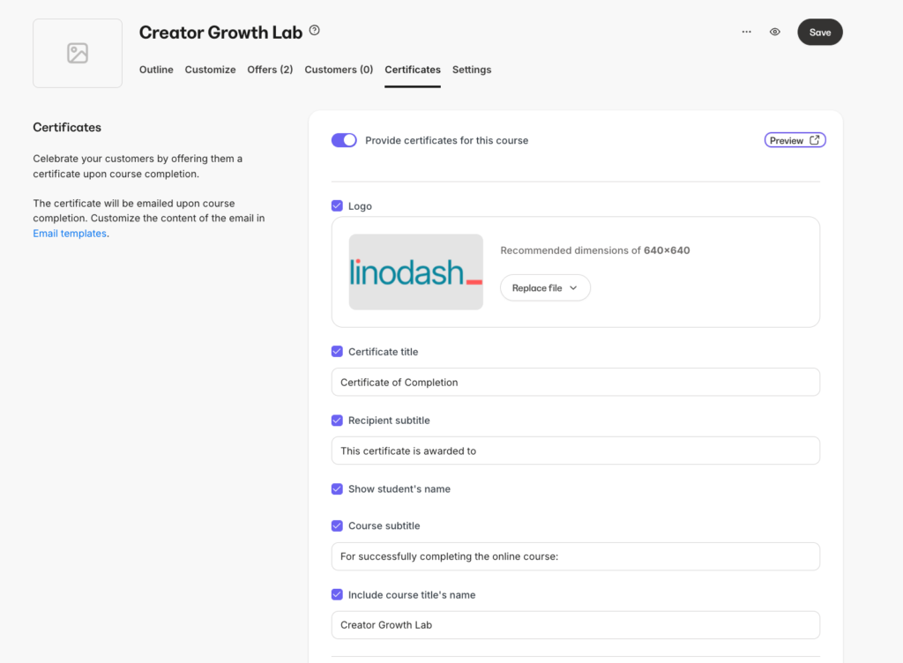Click the course image placeholder thumbnail
This screenshot has height=663, width=903.
(78, 53)
